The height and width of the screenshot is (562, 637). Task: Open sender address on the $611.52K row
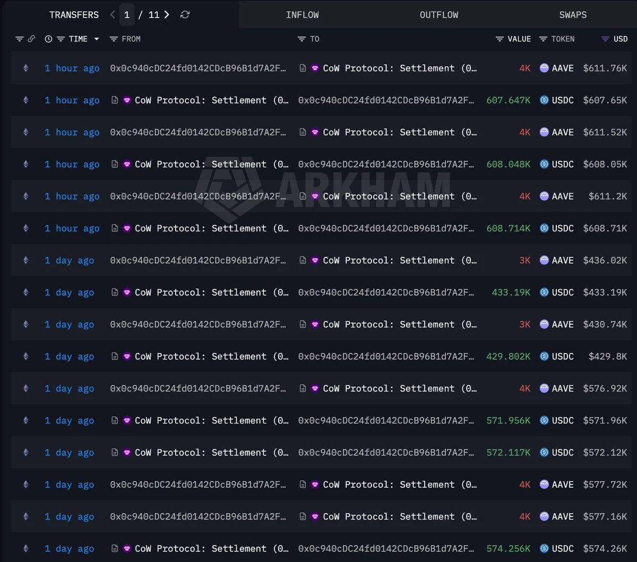198,132
